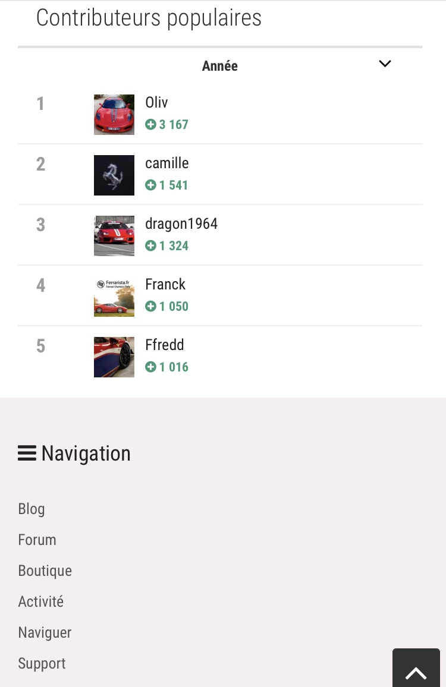
Task: Open the Boutique page
Action: (45, 571)
